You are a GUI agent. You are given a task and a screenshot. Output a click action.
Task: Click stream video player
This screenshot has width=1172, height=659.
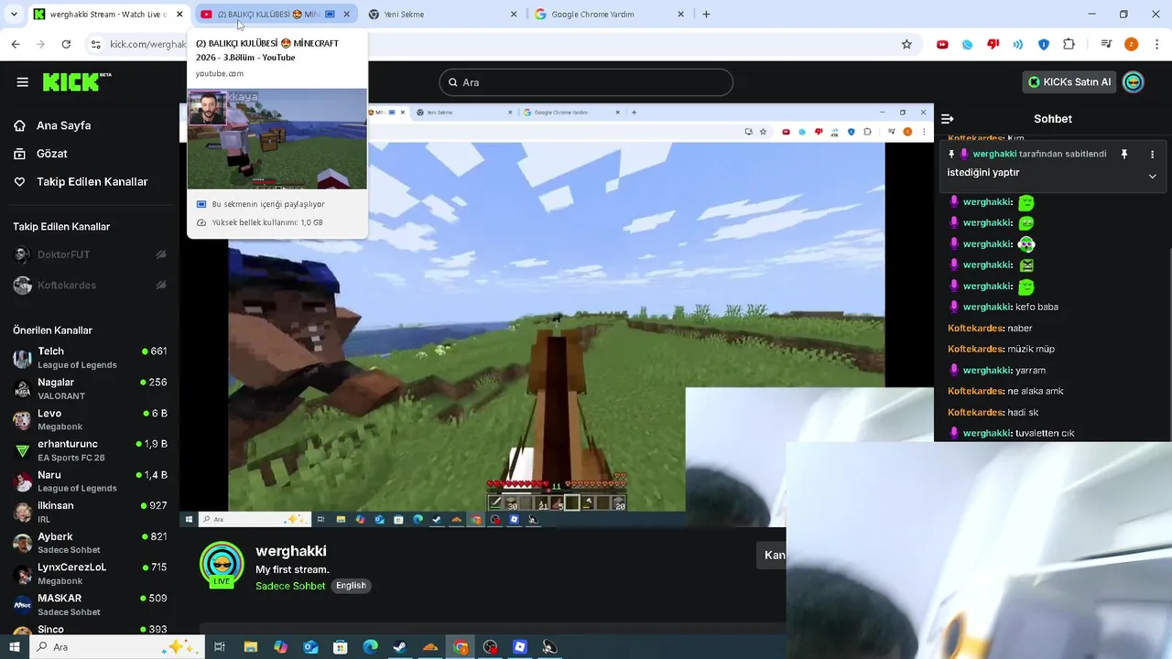coord(557,316)
